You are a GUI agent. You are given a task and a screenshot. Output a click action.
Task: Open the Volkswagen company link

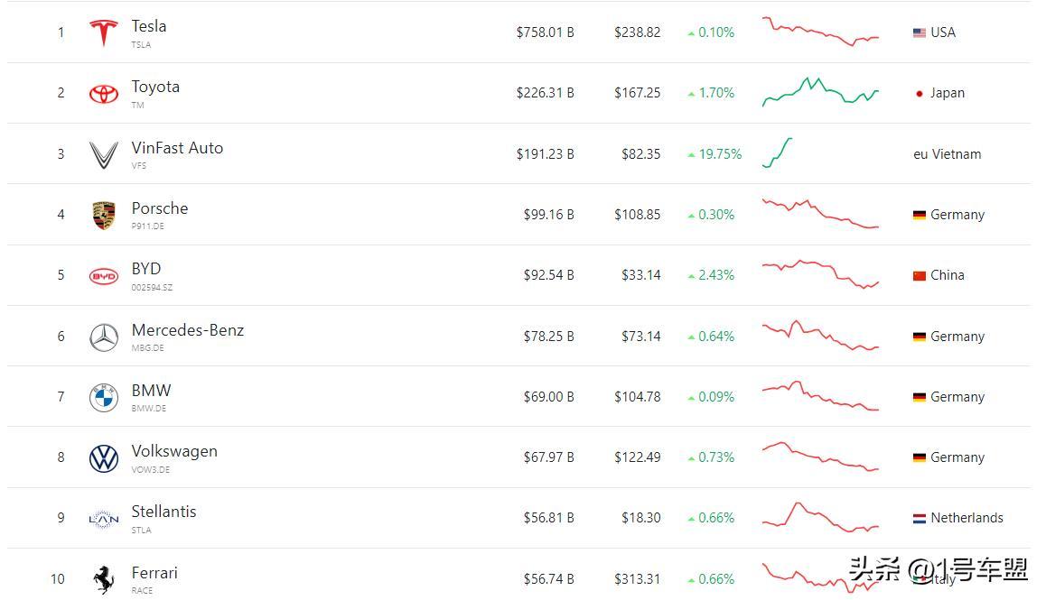pyautogui.click(x=174, y=451)
